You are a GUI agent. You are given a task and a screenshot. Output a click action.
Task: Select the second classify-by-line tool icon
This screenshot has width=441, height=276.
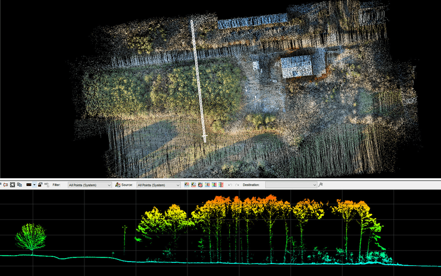[193, 185]
